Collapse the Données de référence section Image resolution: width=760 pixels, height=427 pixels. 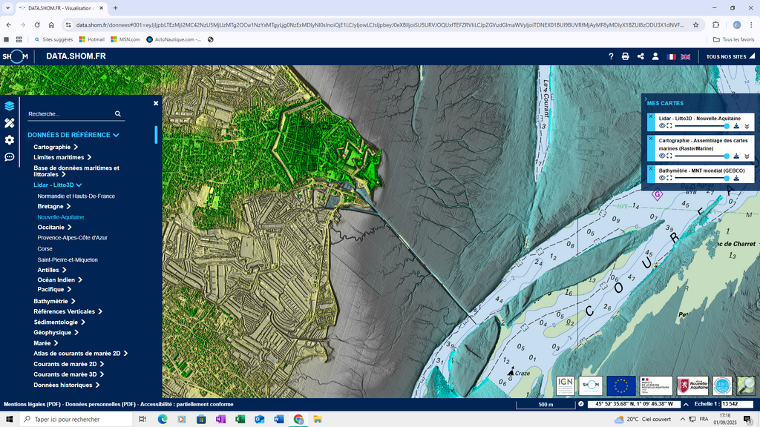click(73, 135)
